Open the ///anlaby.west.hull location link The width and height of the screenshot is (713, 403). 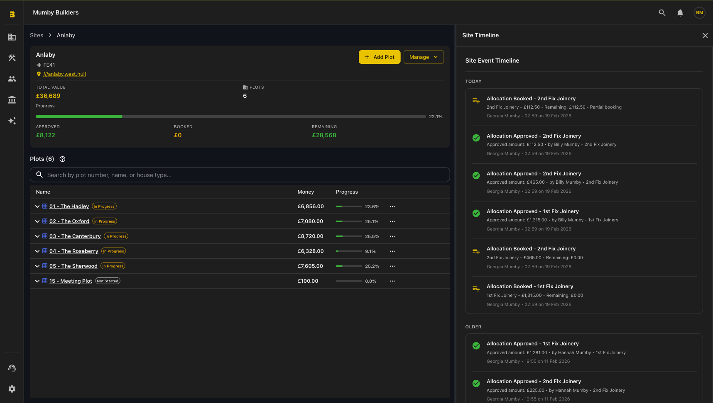pyautogui.click(x=64, y=74)
